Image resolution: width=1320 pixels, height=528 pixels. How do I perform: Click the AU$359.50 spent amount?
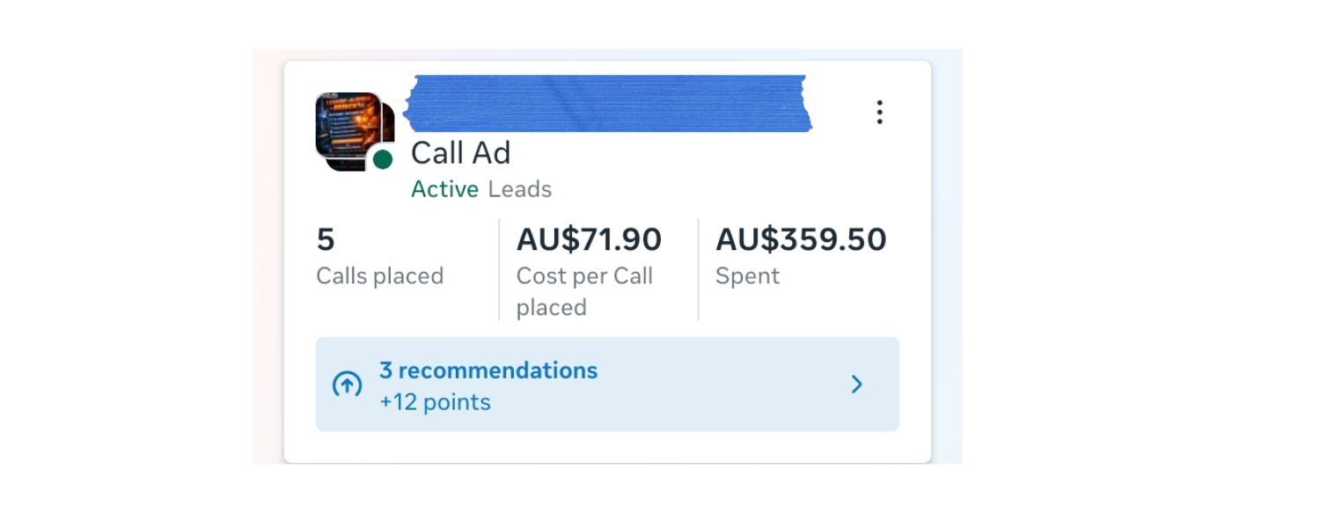(801, 239)
